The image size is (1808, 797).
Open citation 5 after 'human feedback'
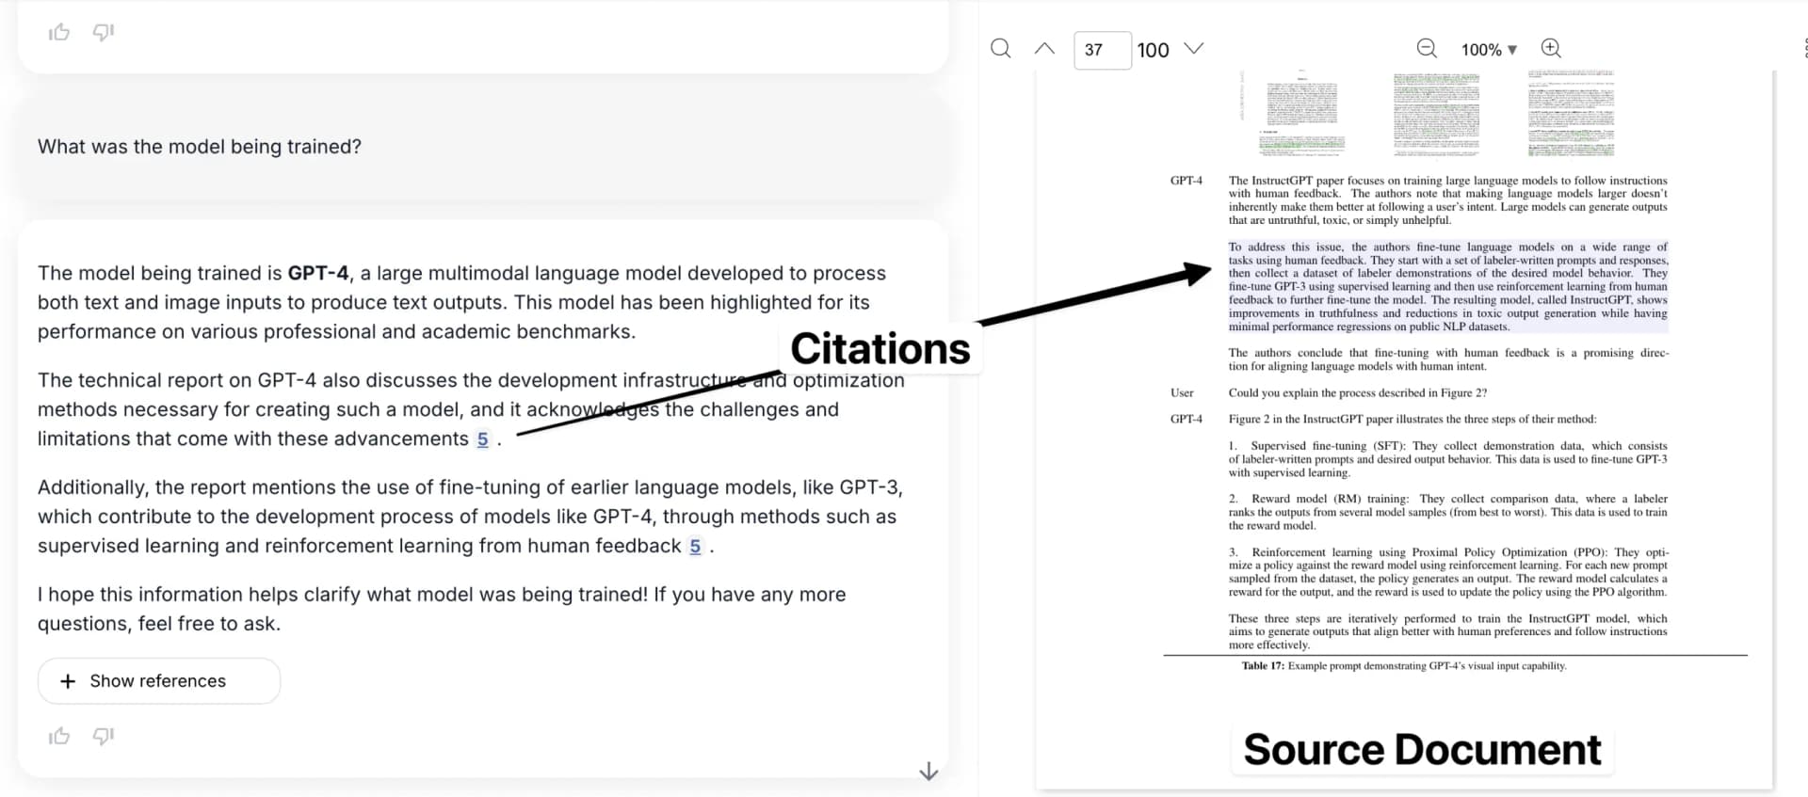(x=695, y=547)
